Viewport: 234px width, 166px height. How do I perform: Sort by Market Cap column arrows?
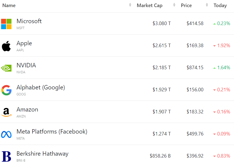tap(174, 5)
